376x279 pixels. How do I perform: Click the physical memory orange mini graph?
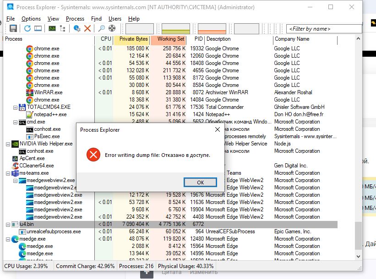pos(212,28)
